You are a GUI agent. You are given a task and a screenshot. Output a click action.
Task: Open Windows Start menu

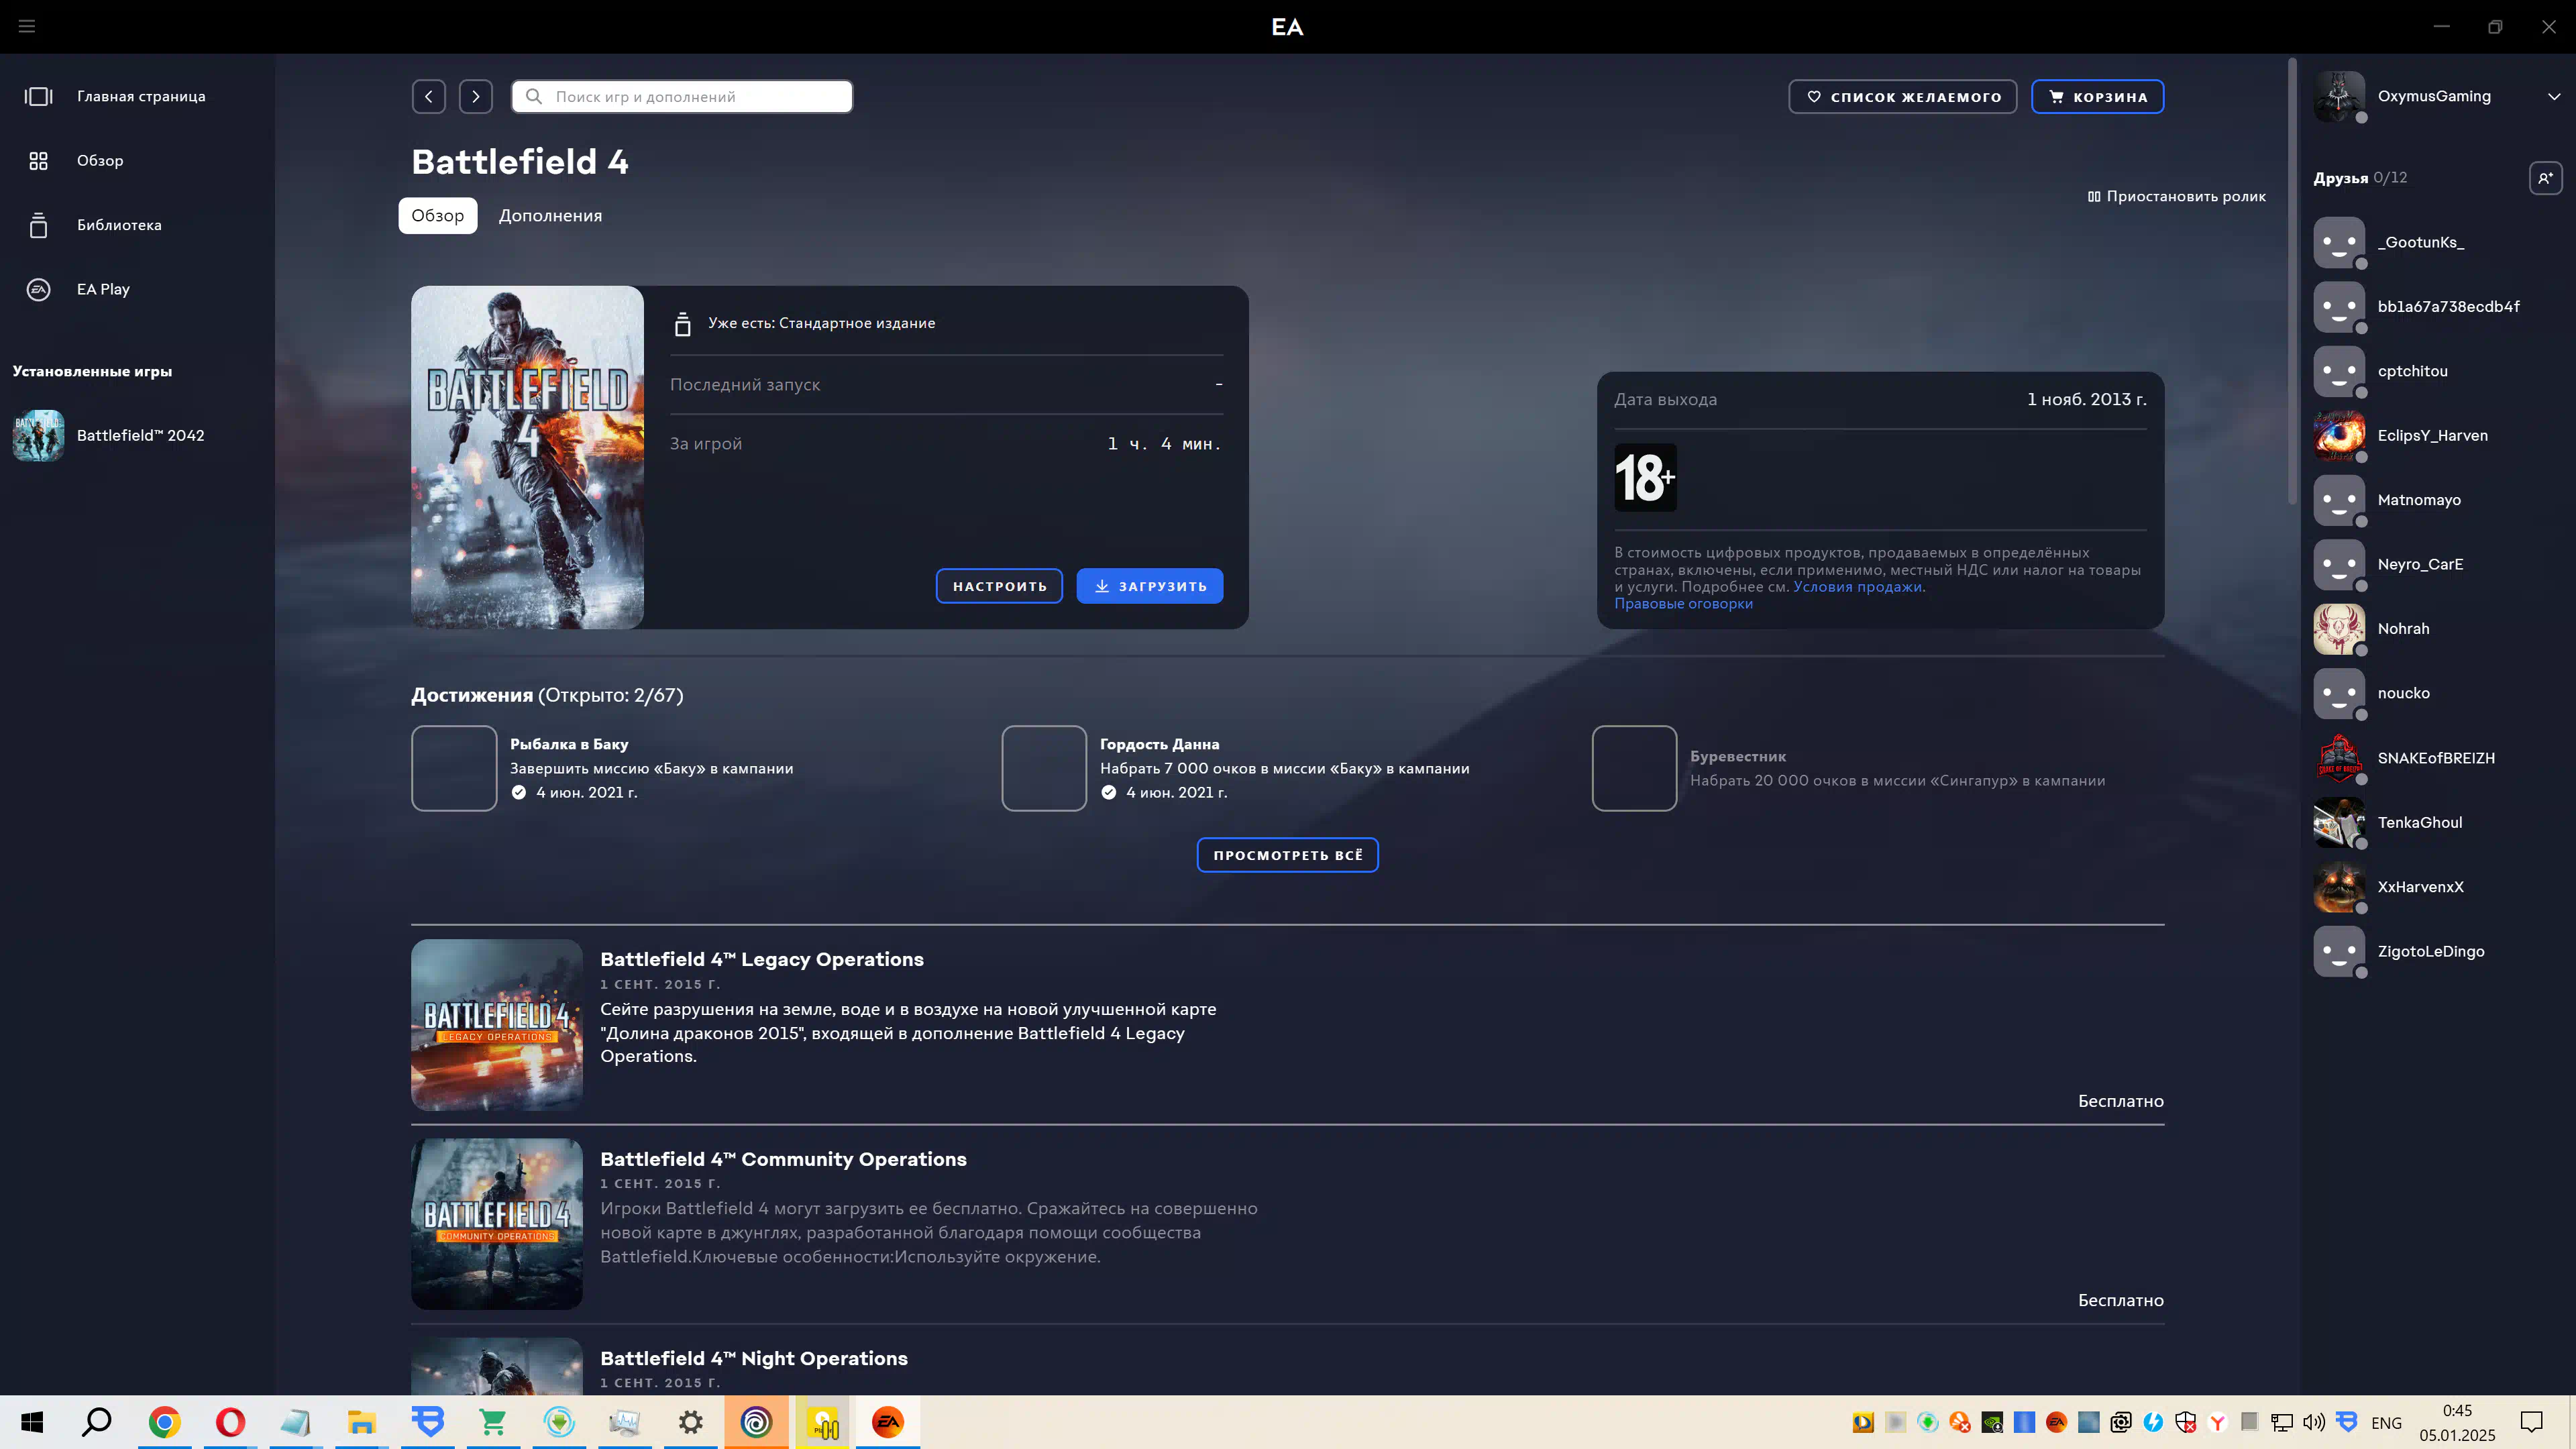pyautogui.click(x=32, y=1422)
